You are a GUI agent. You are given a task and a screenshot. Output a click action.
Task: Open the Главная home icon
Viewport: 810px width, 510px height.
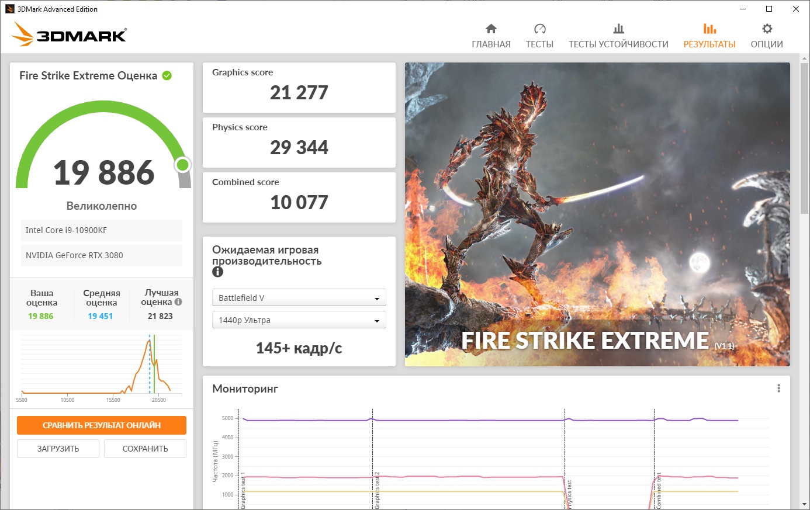click(491, 29)
